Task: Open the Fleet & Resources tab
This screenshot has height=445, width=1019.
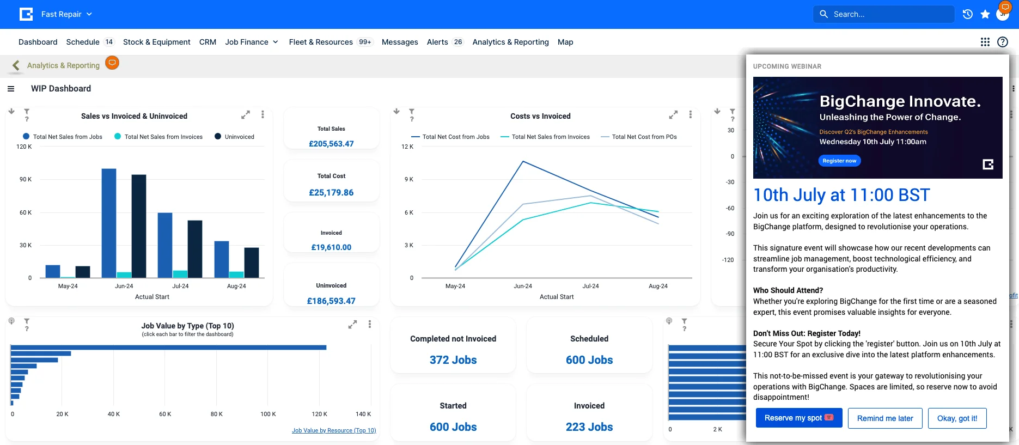Action: click(321, 42)
